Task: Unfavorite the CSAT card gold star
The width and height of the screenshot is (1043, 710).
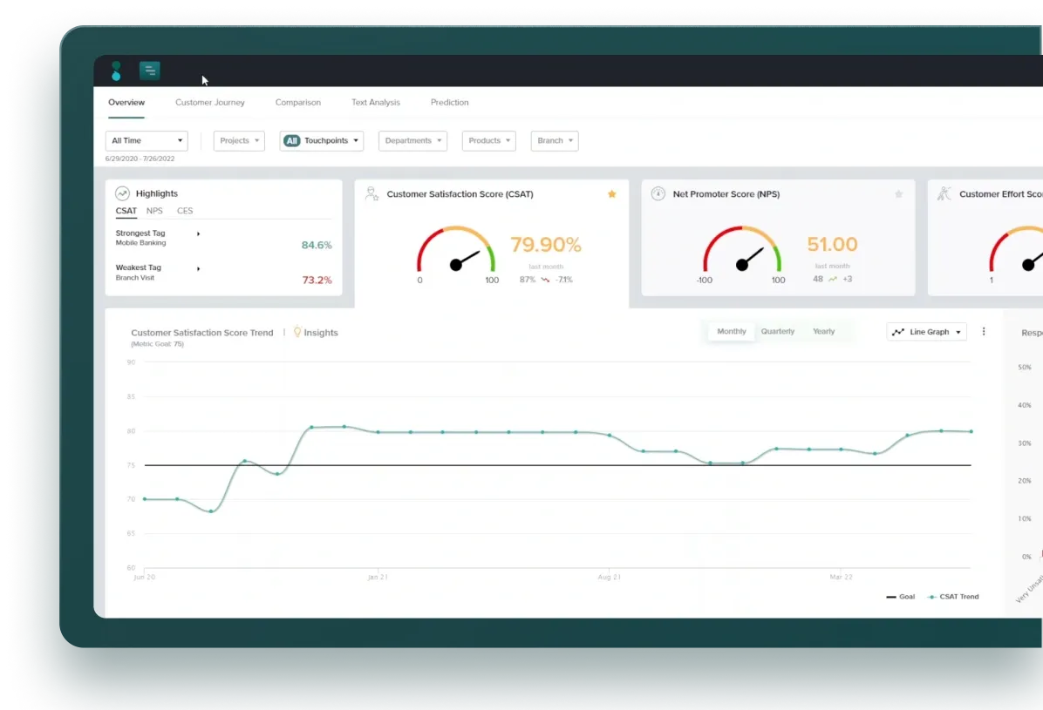Action: coord(612,194)
